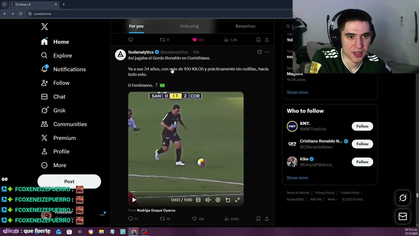The image size is (419, 236).
Task: Click Show more under trends
Action: pos(297,92)
